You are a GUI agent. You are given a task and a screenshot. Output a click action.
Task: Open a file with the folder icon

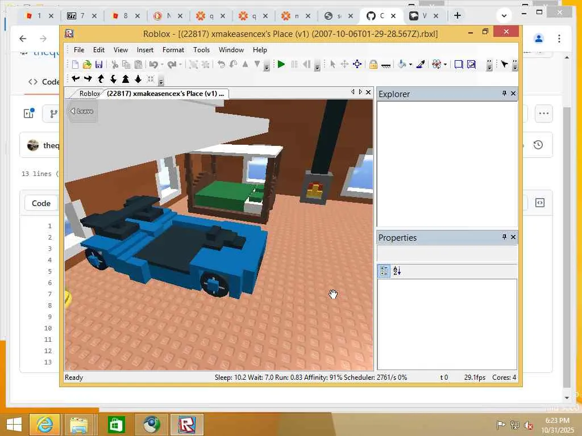[87, 65]
